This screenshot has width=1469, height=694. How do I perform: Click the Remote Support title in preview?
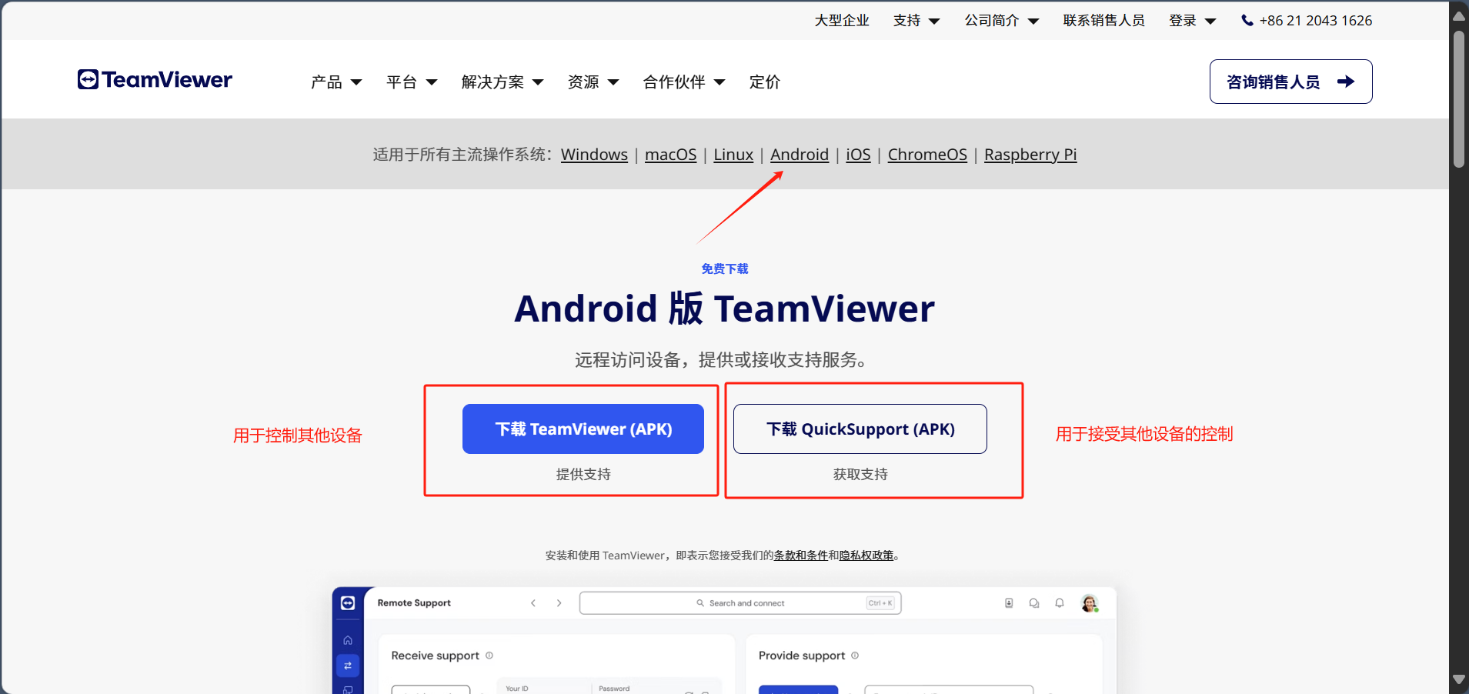[414, 603]
